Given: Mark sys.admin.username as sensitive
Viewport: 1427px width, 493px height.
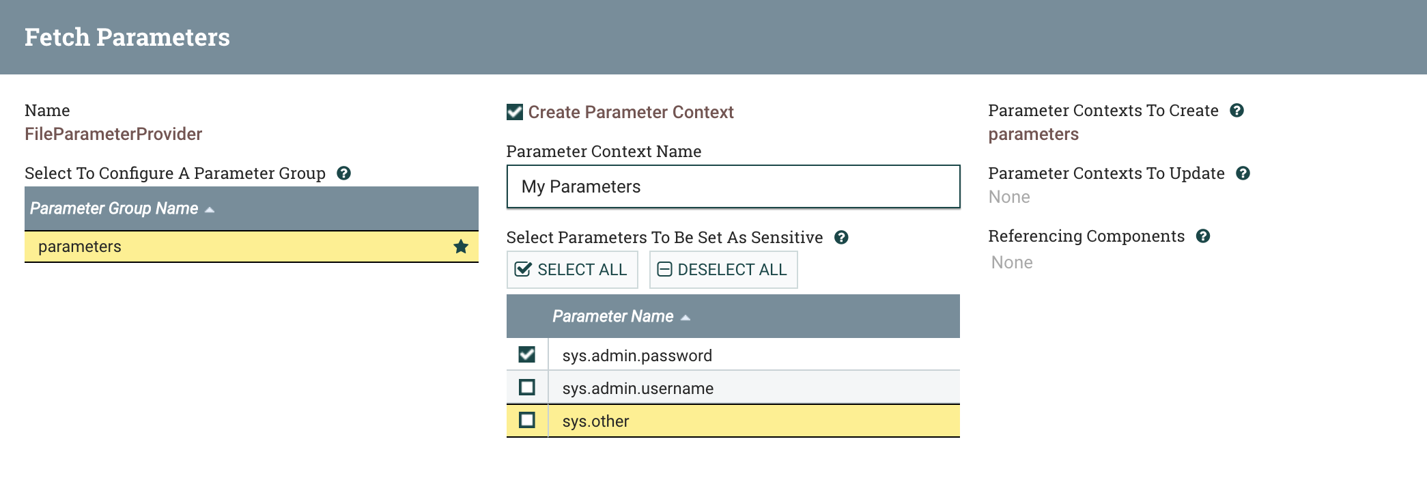Looking at the screenshot, I should pos(526,387).
